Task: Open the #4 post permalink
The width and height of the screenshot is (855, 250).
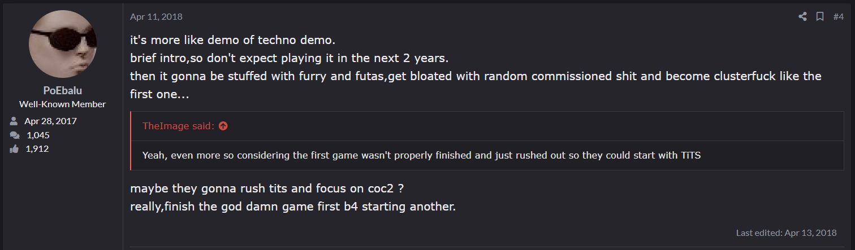Action: [838, 17]
